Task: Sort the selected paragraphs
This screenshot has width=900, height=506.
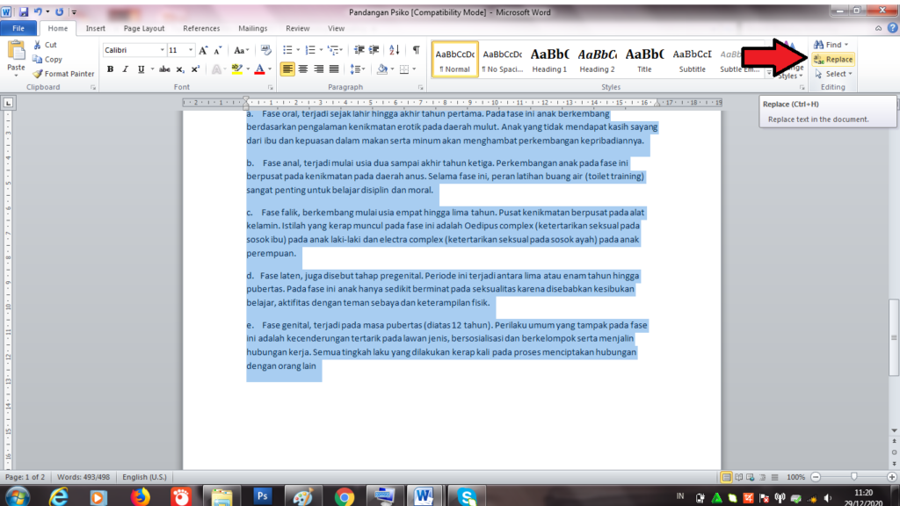Action: pos(394,50)
